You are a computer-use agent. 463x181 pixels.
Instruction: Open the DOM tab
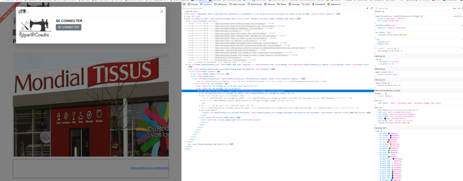pyautogui.click(x=306, y=5)
